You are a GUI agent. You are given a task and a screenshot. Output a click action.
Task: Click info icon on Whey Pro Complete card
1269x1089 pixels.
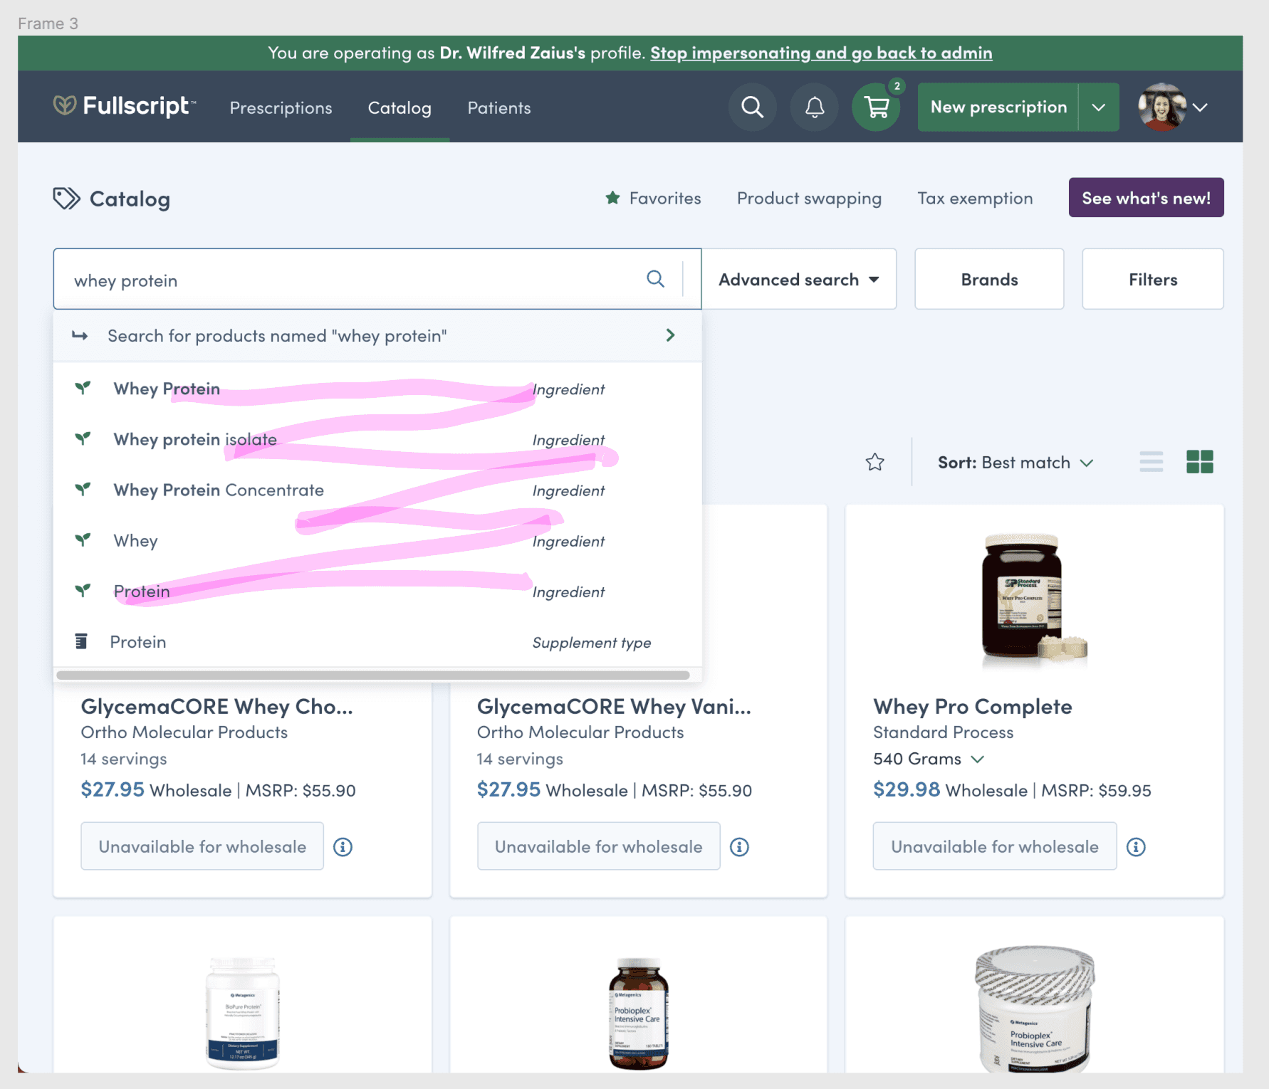[x=1136, y=846]
